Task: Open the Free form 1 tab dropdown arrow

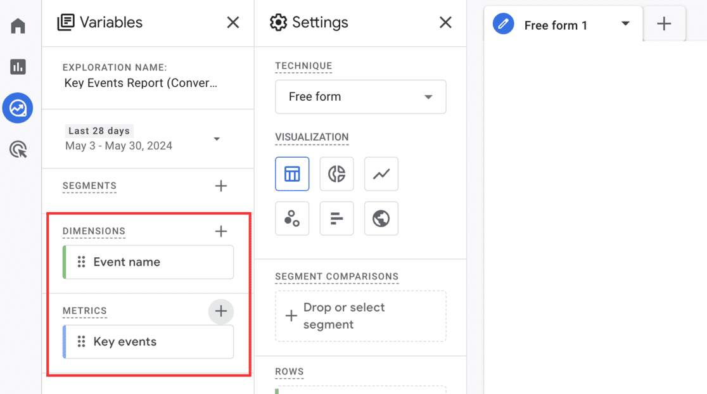Action: click(x=625, y=24)
